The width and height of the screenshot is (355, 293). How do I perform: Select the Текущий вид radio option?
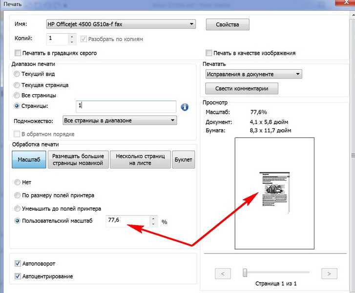tap(17, 74)
